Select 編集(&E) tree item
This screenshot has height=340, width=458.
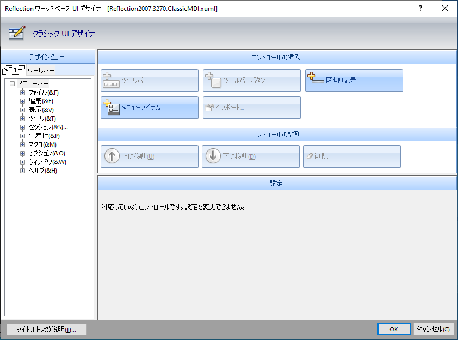click(41, 101)
